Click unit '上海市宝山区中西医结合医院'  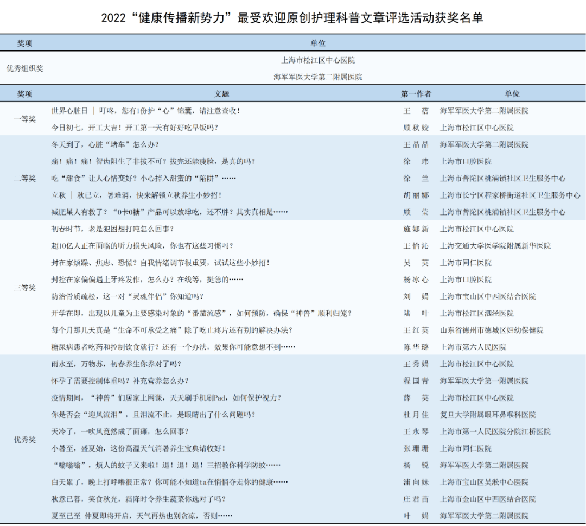[488, 296]
